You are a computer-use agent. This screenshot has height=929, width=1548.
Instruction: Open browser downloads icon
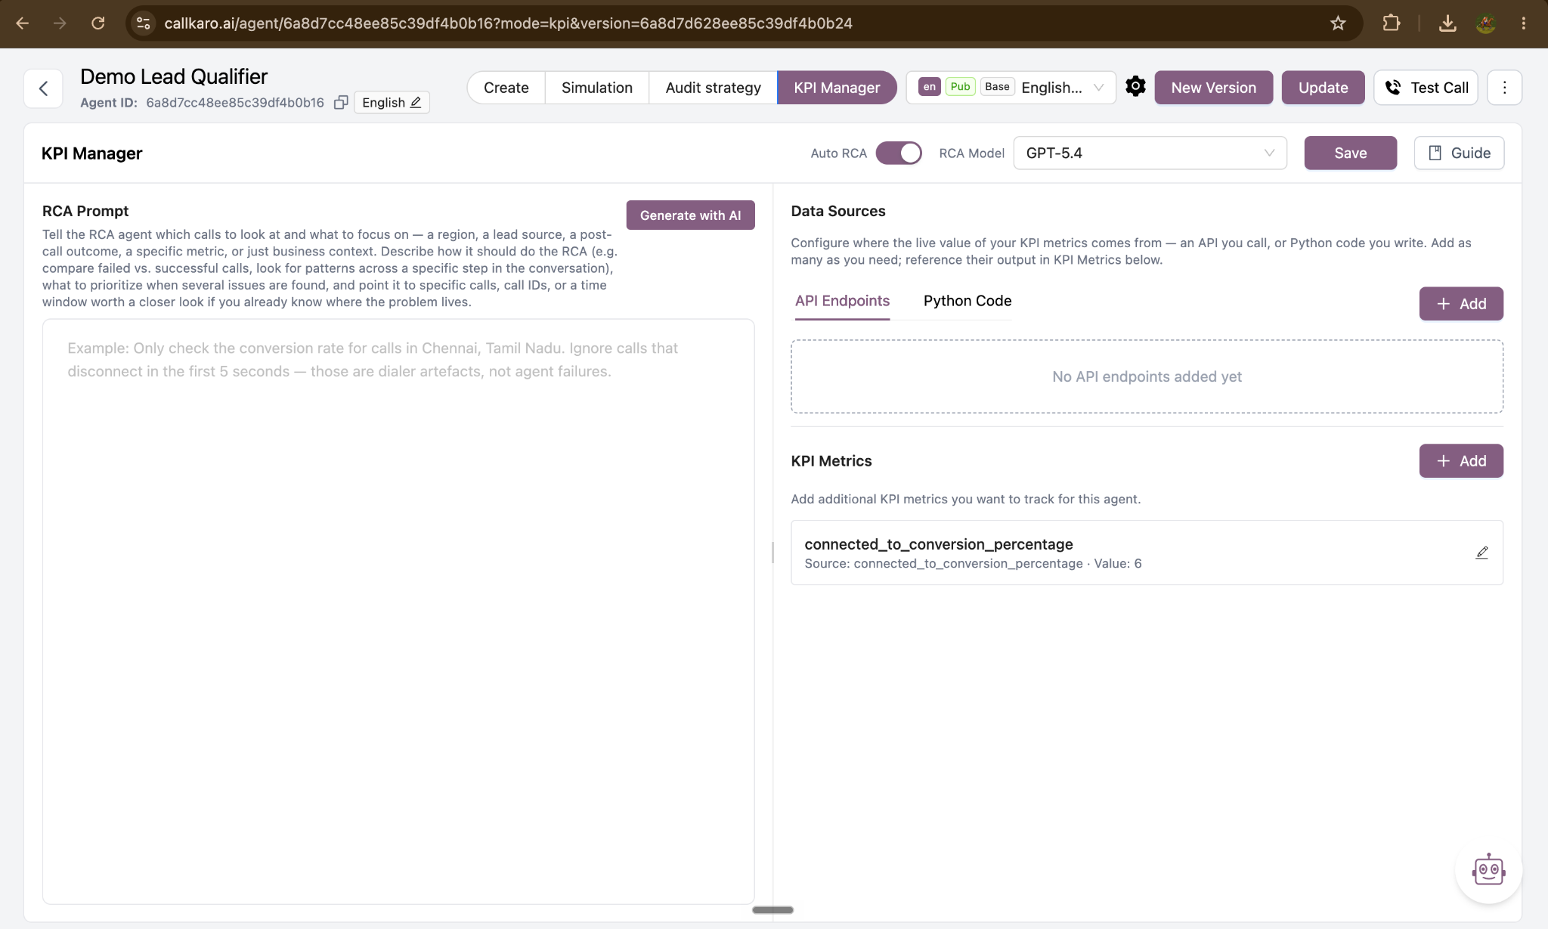pos(1447,23)
